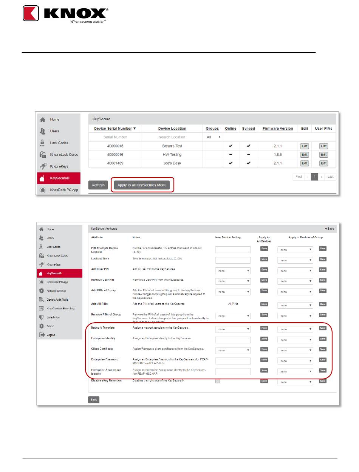Sort table by Synced column header
359x472 pixels.
tap(248, 129)
